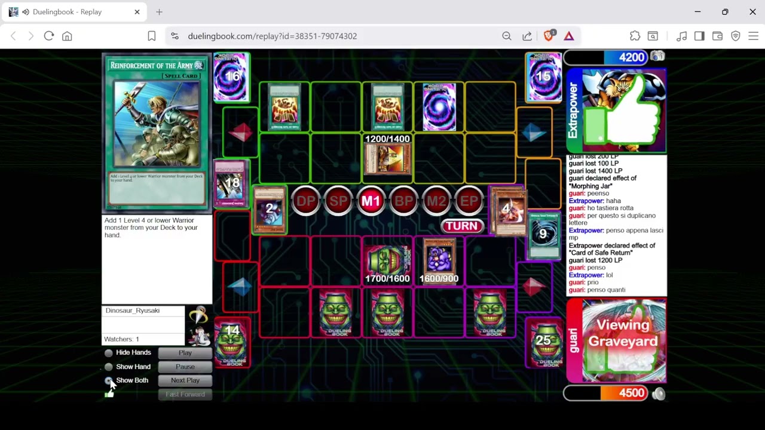Bookmark this page

tap(152, 36)
